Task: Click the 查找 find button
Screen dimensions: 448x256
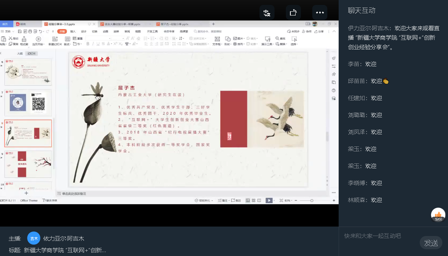Action: [280, 39]
